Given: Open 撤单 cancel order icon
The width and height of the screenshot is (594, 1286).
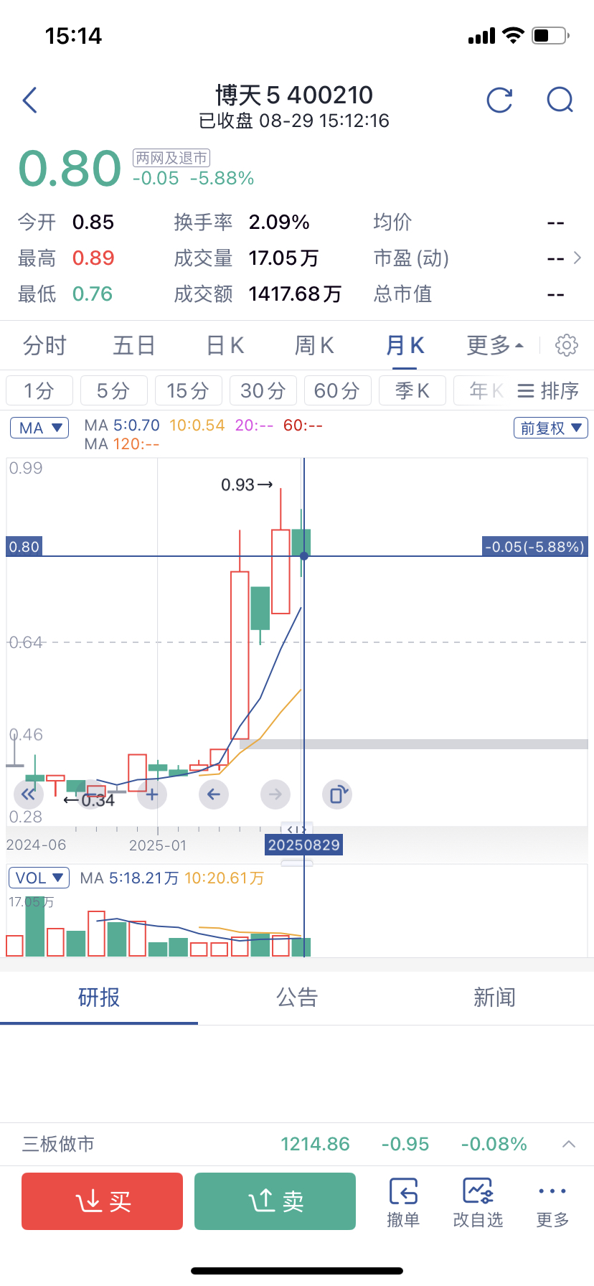Looking at the screenshot, I should (x=403, y=1202).
